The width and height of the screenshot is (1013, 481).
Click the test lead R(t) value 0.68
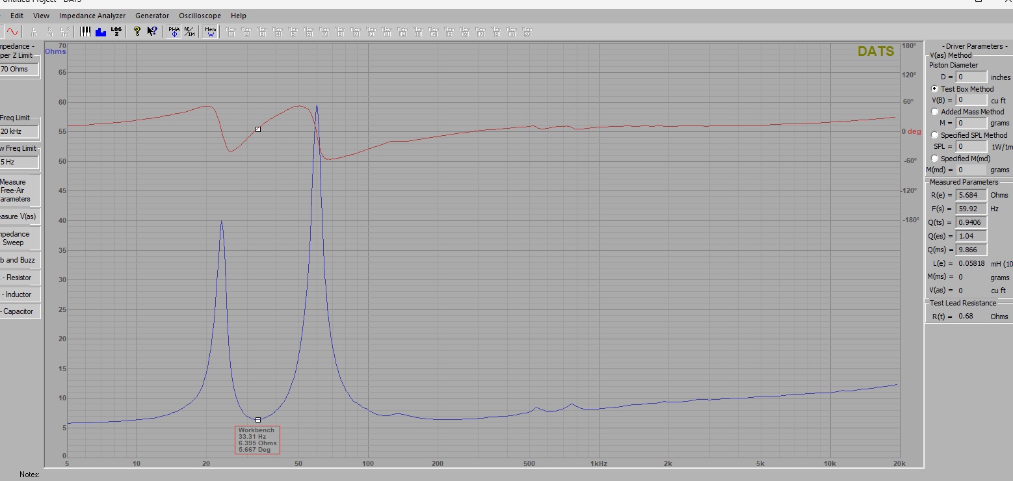(966, 317)
